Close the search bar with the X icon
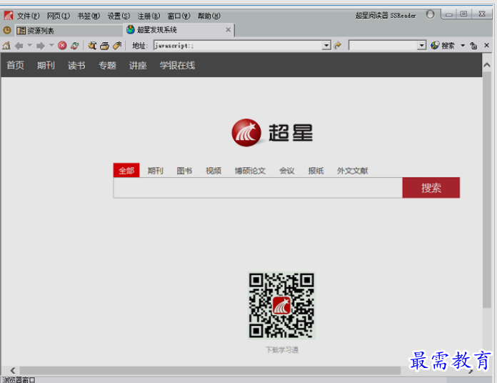Viewport: 497px width, 383px height. pyautogui.click(x=487, y=45)
